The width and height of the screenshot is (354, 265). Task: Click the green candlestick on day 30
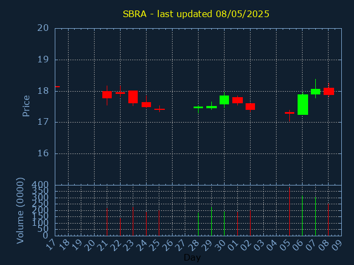coord(224,100)
